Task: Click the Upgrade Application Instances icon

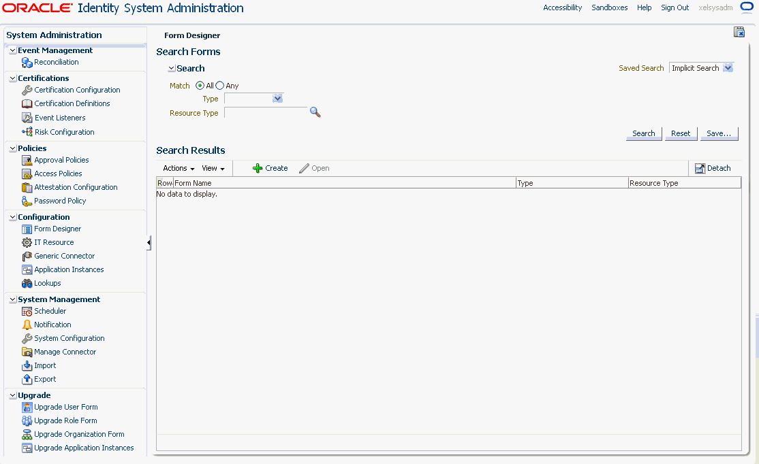Action: pyautogui.click(x=27, y=448)
